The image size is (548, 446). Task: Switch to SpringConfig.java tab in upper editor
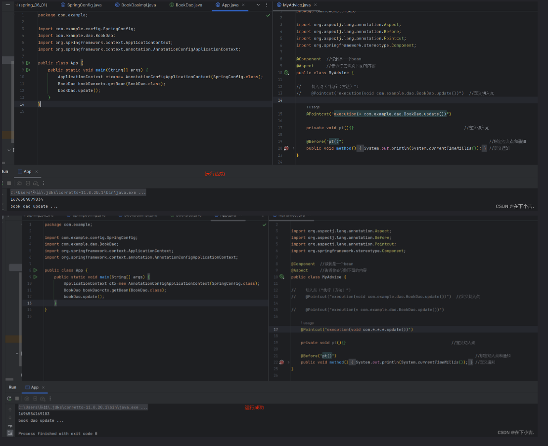tap(81, 5)
